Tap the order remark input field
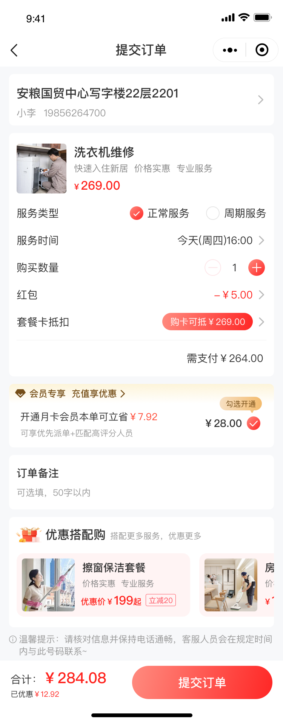The image size is (283, 724). (141, 492)
